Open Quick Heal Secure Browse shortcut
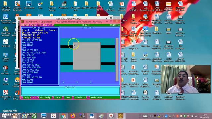 click(x=6, y=31)
